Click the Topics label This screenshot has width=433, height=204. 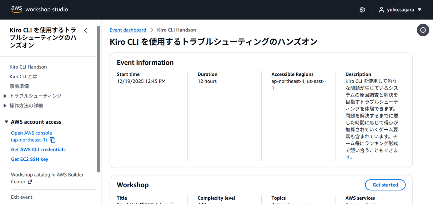point(278,198)
